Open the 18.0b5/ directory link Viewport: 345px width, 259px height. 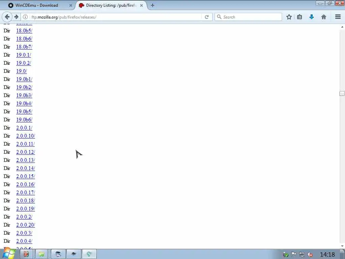pos(24,31)
